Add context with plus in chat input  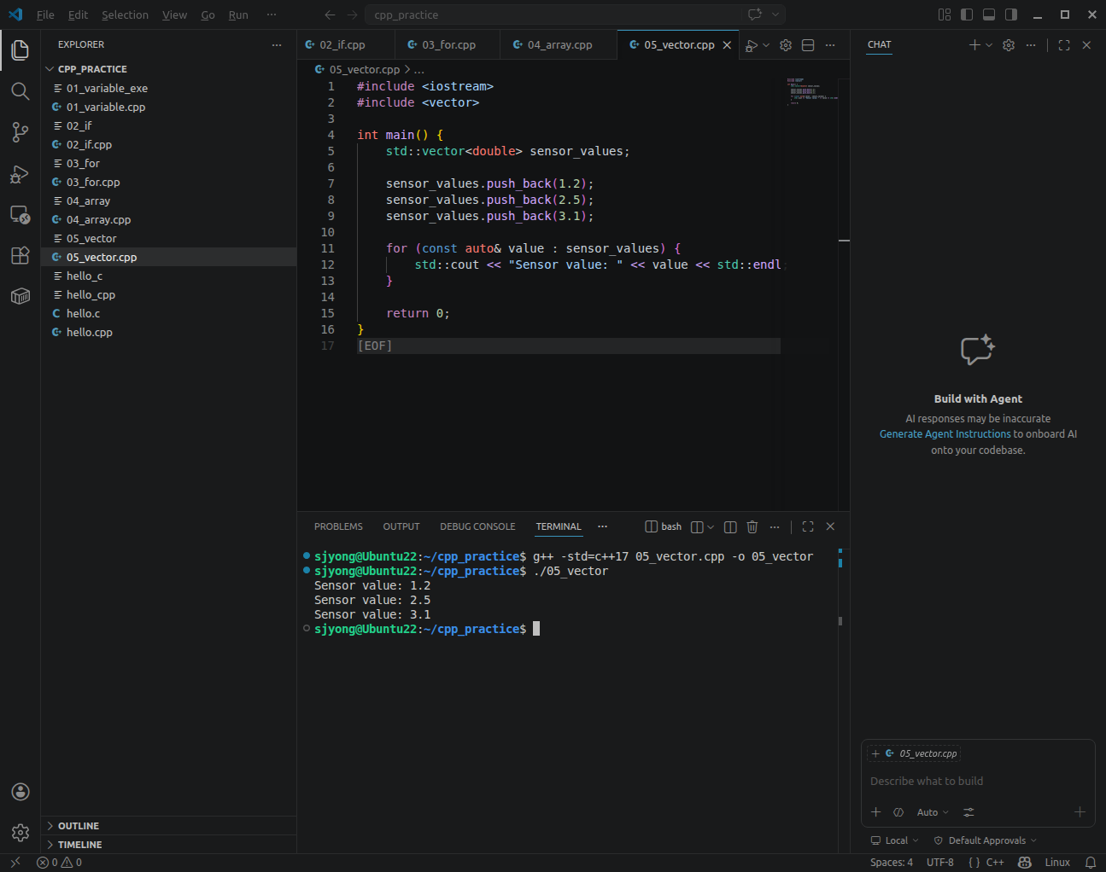(x=875, y=812)
